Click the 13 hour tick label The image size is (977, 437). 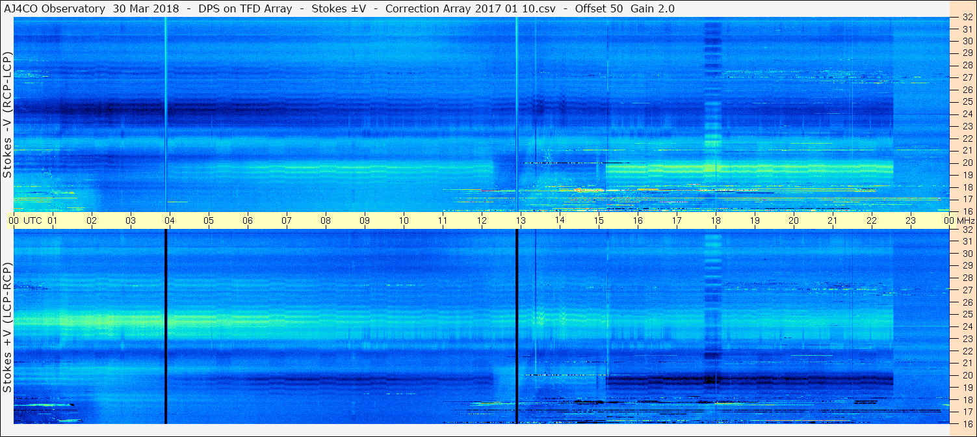521,220
